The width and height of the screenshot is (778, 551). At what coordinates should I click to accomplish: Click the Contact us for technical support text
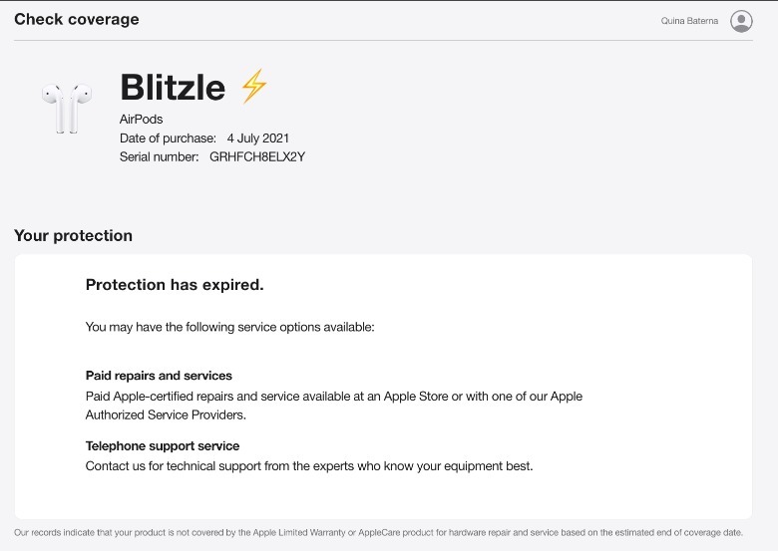309,465
